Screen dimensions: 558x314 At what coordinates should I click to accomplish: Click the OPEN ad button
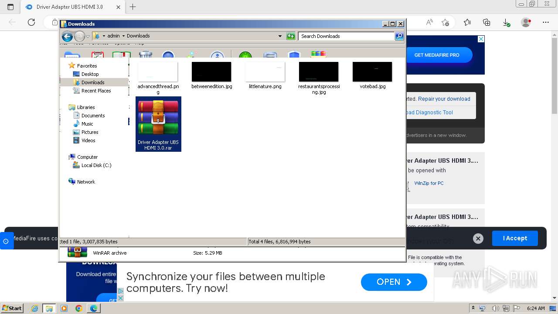[x=394, y=282]
